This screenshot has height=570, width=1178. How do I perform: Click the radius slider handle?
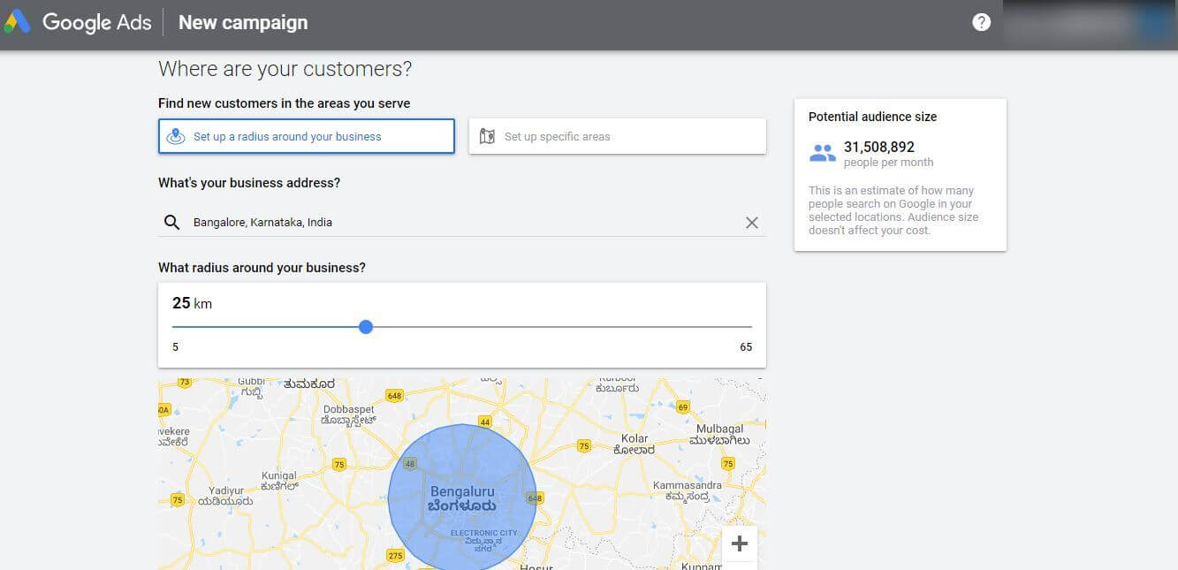pos(366,327)
